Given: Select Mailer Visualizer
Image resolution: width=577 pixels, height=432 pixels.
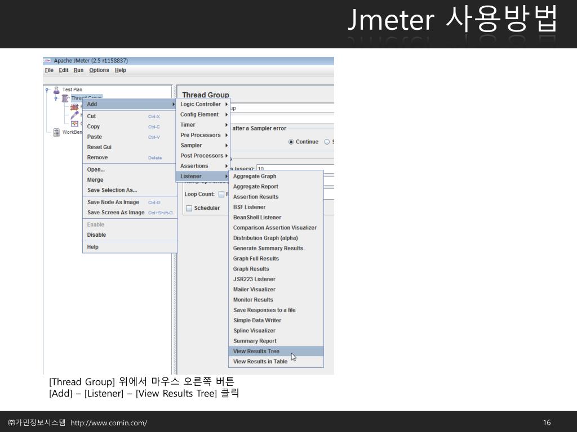Looking at the screenshot, I should click(x=276, y=290).
